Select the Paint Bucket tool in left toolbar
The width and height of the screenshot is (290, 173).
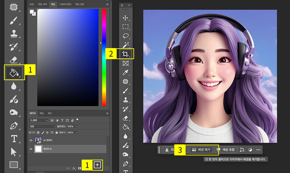click(x=14, y=72)
